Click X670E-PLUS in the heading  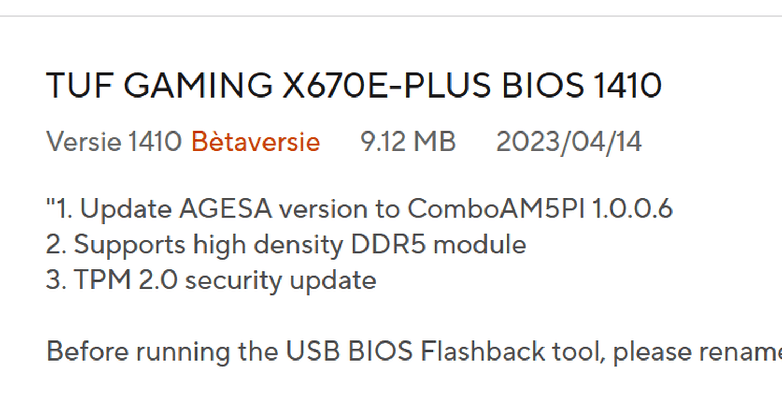click(x=386, y=85)
